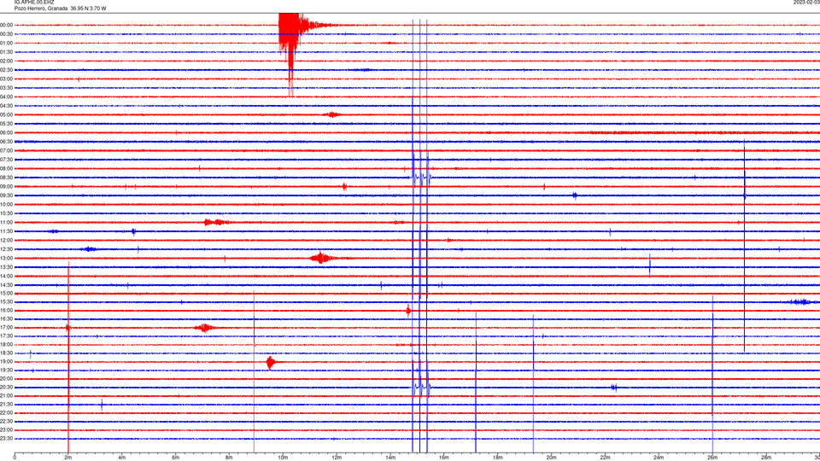Click the 05:00 row label
820x461 pixels.
tap(6, 115)
